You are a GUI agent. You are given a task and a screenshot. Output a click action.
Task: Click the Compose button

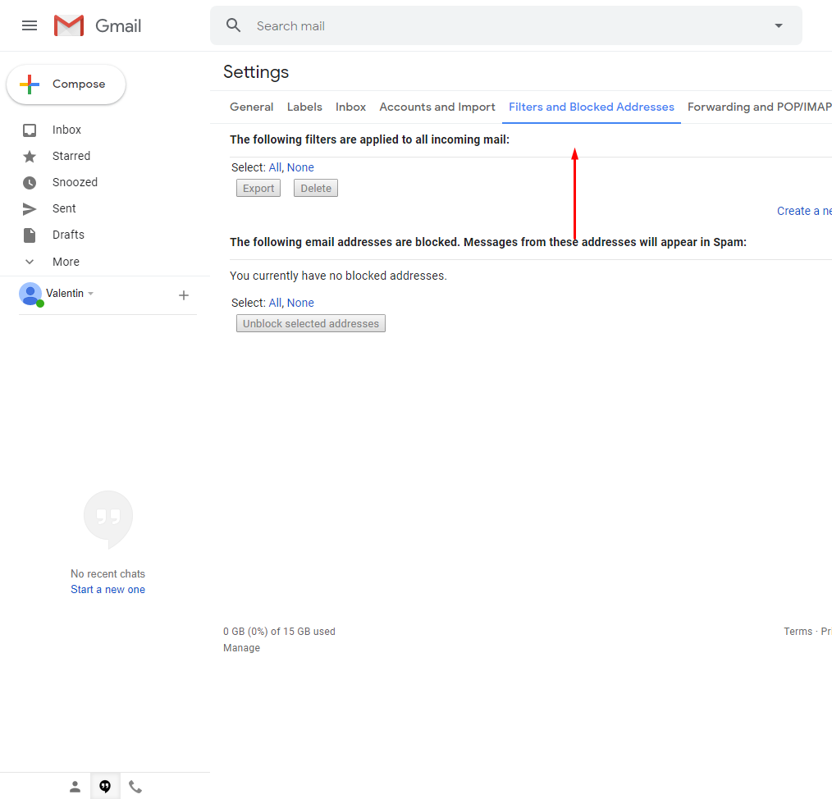[x=66, y=84]
